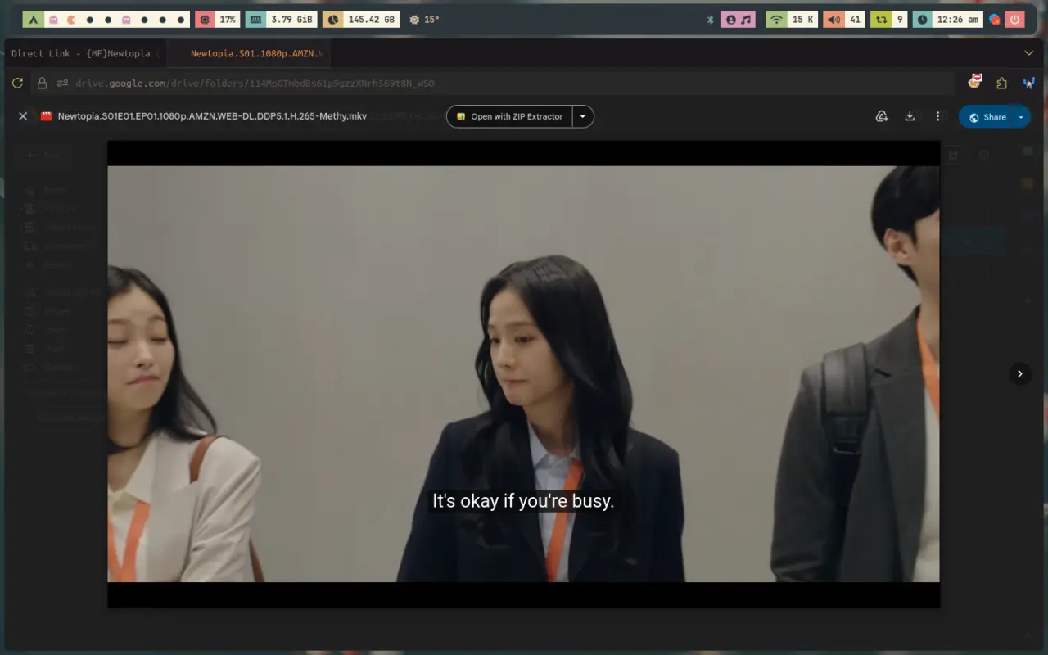Click the Newtopia.S01E01 mkv file name

tap(212, 116)
